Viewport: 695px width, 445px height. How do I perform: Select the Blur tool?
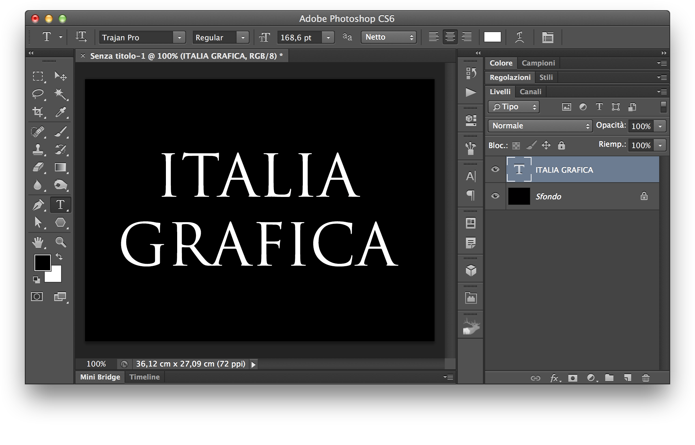(38, 185)
